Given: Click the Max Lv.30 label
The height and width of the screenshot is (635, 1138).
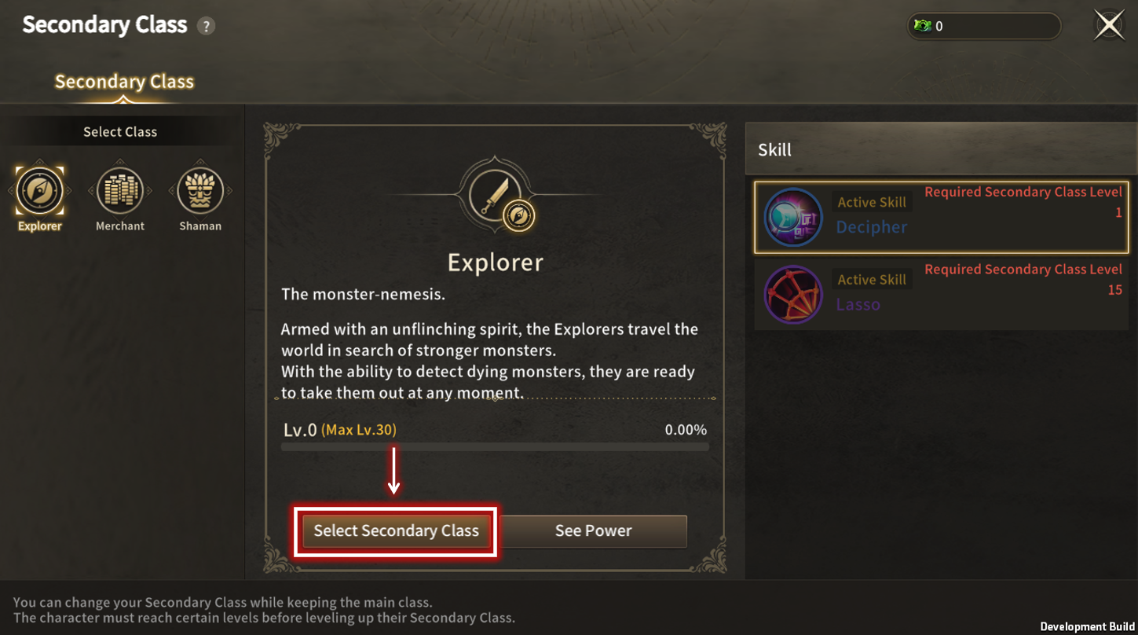Looking at the screenshot, I should click(359, 430).
